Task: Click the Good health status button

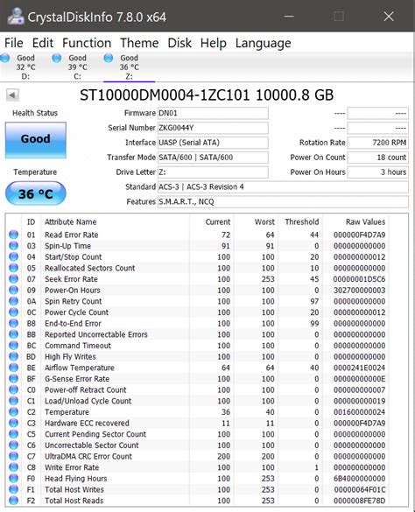Action: [36, 140]
